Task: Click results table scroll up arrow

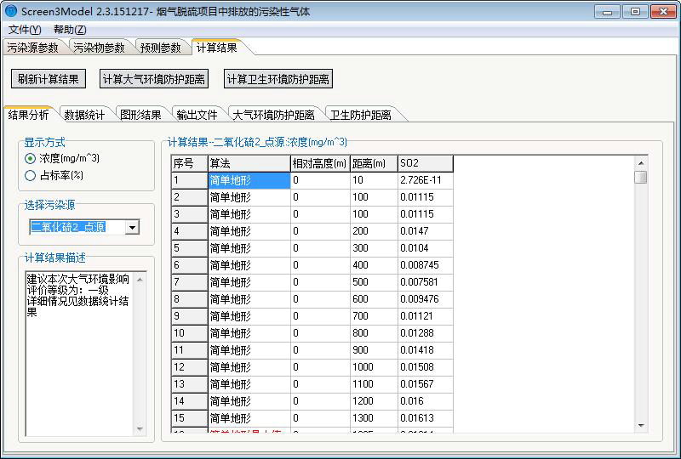Action: [x=641, y=163]
